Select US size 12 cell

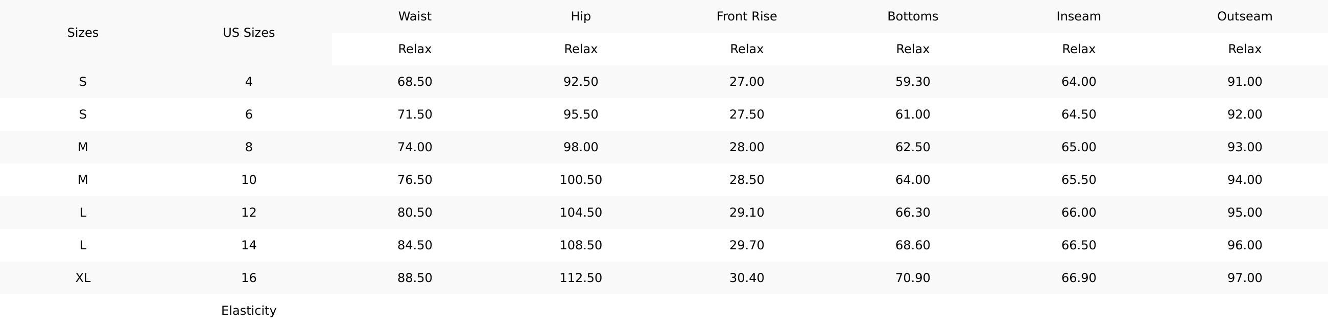(248, 213)
